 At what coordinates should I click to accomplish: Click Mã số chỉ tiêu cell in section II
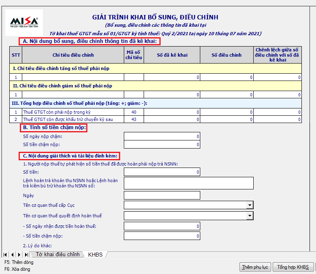click(x=134, y=95)
